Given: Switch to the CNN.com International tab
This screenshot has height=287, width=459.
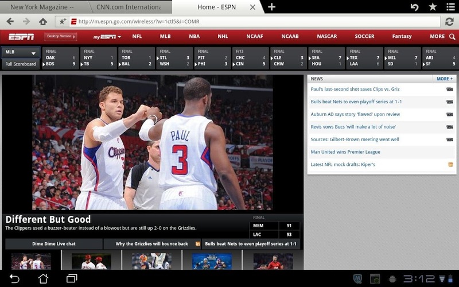Looking at the screenshot, I should click(129, 7).
